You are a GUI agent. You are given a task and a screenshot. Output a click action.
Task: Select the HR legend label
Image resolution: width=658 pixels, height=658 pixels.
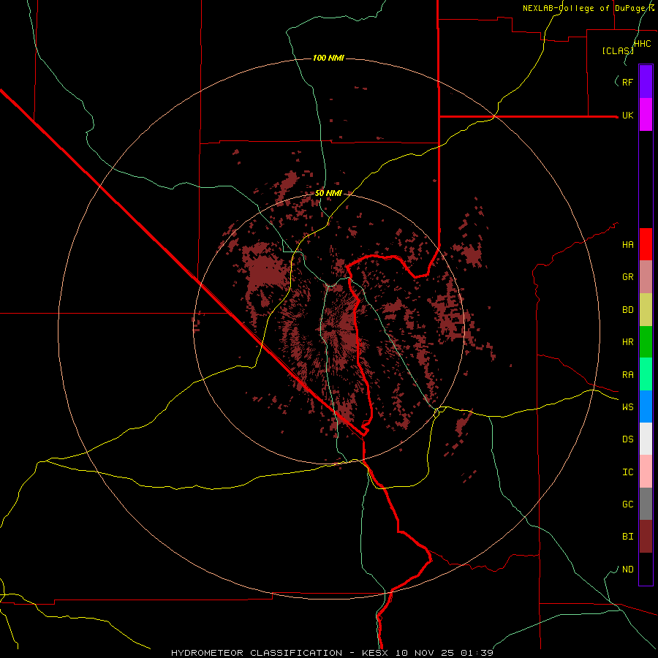[627, 342]
